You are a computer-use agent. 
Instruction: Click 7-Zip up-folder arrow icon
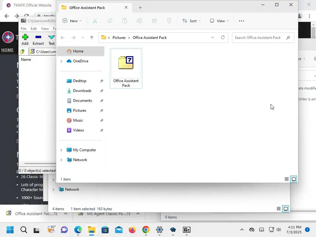pyautogui.click(x=23, y=52)
